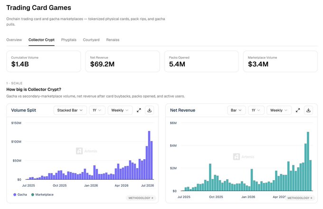Open the Stacked Bar chart type dropdown
Screen dimensions: 323x209
coord(70,110)
